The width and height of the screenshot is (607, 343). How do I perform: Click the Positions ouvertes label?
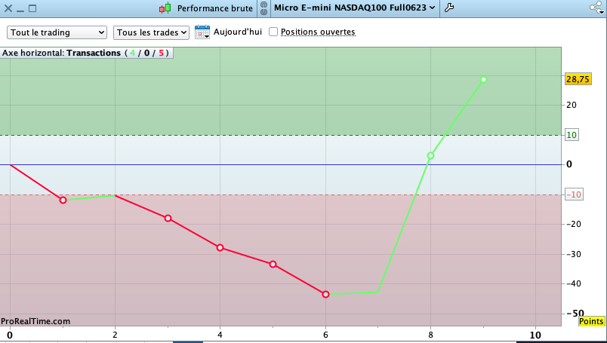click(x=318, y=32)
